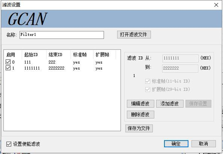Close the 滤波设置 dialog window

216,5
